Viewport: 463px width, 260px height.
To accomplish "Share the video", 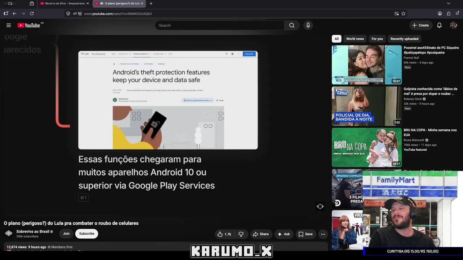I will tap(261, 234).
